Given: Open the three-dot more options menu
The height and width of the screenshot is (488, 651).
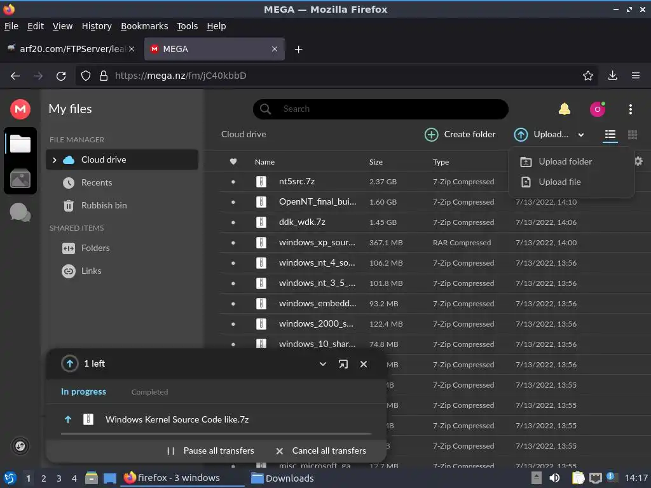Looking at the screenshot, I should [630, 109].
